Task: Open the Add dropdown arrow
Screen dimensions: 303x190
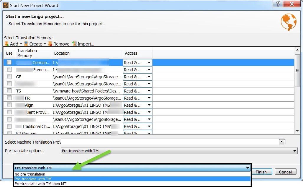Action: pyautogui.click(x=21, y=44)
